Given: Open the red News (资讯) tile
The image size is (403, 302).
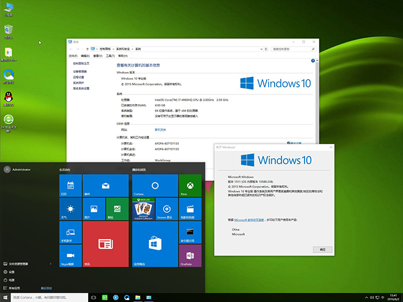Looking at the screenshot, I should pyautogui.click(x=105, y=244).
